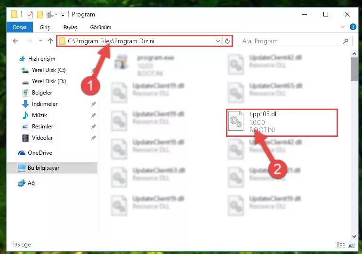Click the network icon beside Ağ
This screenshot has height=254, width=362.
coord(22,183)
